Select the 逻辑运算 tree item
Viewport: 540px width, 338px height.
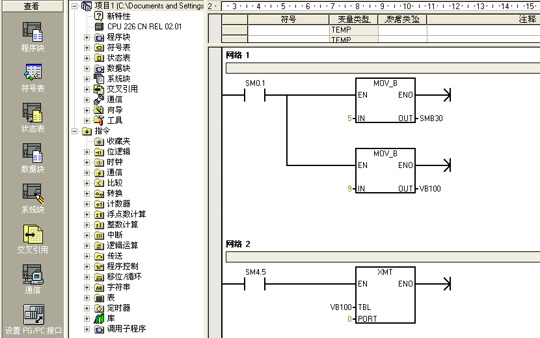pos(122,246)
